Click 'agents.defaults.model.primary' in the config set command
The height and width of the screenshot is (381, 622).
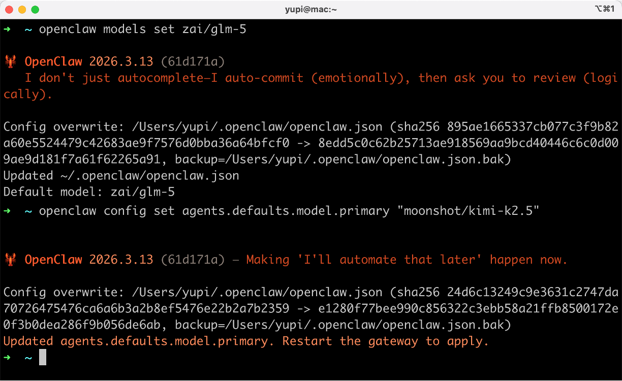click(286, 211)
